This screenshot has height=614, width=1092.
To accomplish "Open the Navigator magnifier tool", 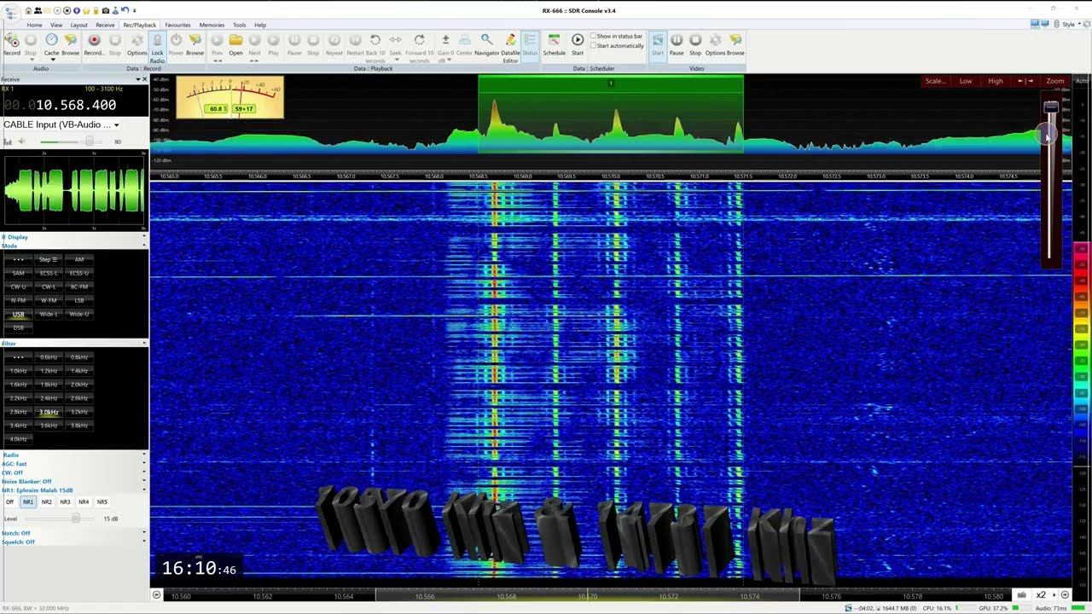I will coord(487,40).
